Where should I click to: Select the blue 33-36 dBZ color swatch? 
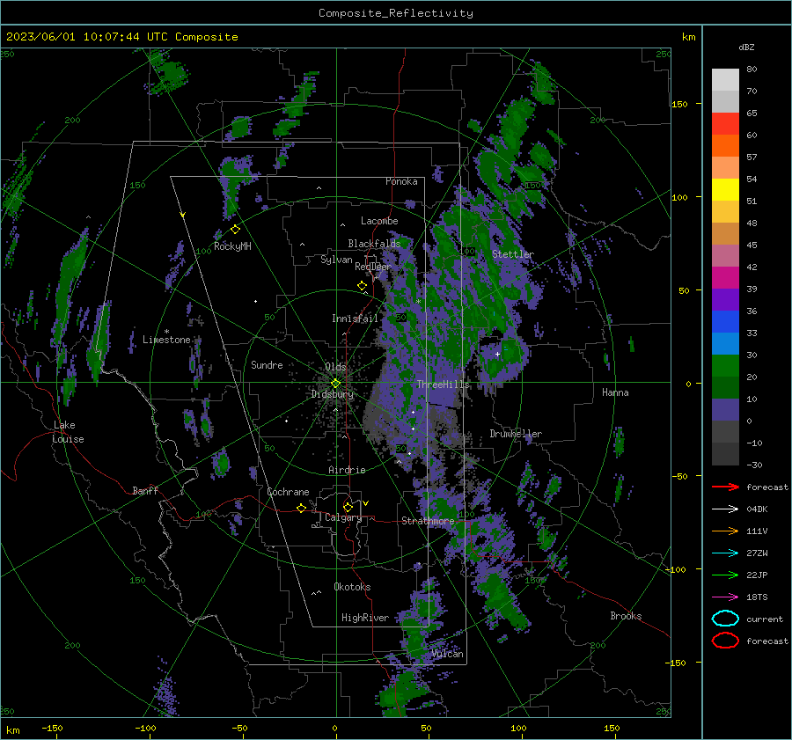point(725,322)
